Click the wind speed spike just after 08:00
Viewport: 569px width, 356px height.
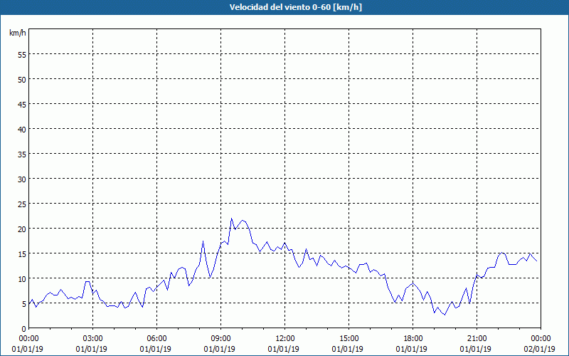click(203, 241)
